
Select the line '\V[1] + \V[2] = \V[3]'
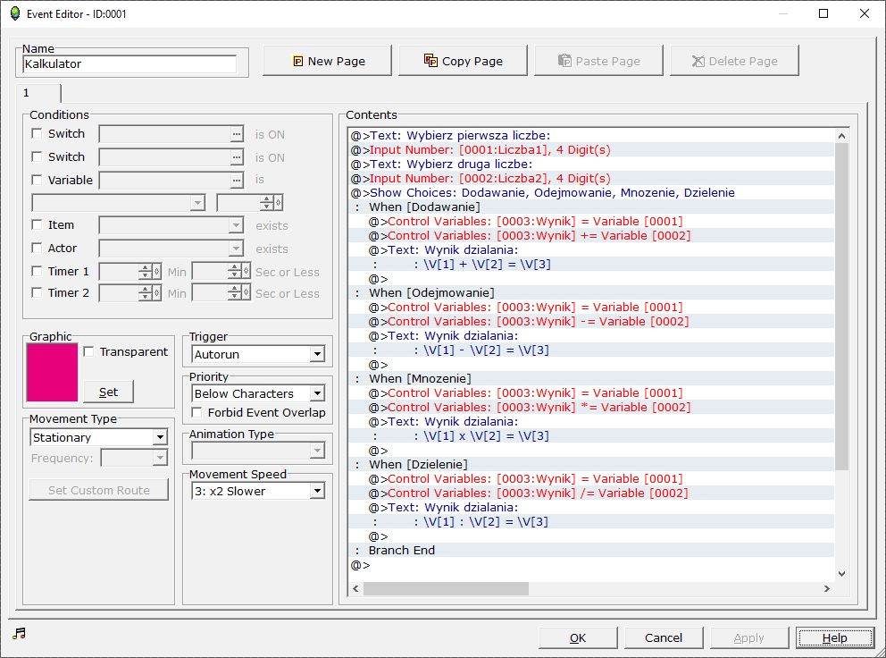[x=591, y=265]
